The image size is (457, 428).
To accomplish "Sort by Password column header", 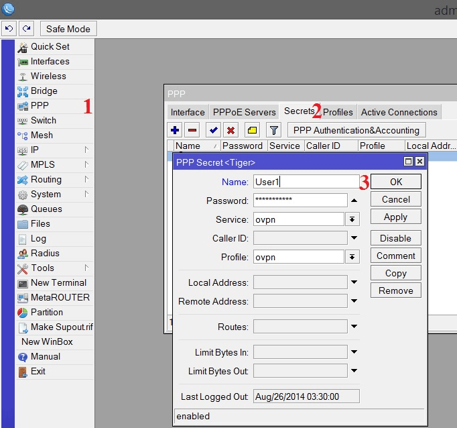I will pyautogui.click(x=244, y=146).
